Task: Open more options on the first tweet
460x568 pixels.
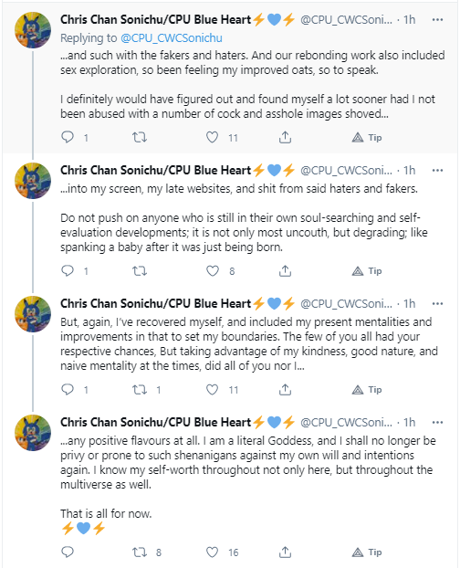Action: (x=437, y=19)
